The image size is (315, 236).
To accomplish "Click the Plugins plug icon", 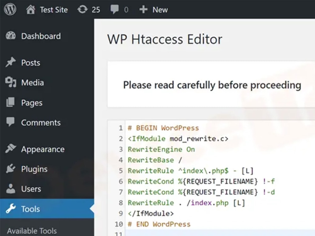I will tap(11, 169).
